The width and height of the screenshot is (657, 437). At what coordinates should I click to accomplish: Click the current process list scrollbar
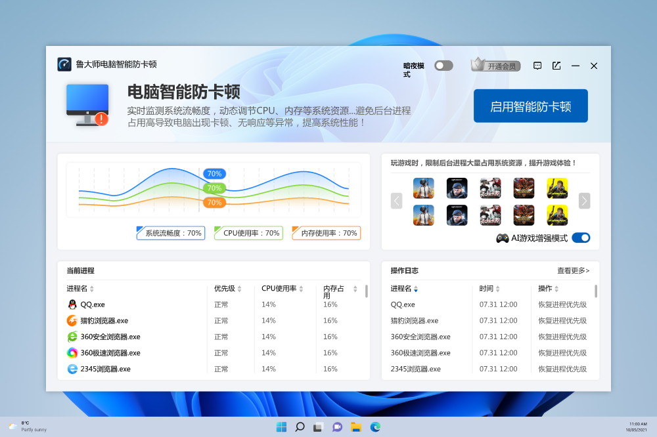click(x=366, y=291)
